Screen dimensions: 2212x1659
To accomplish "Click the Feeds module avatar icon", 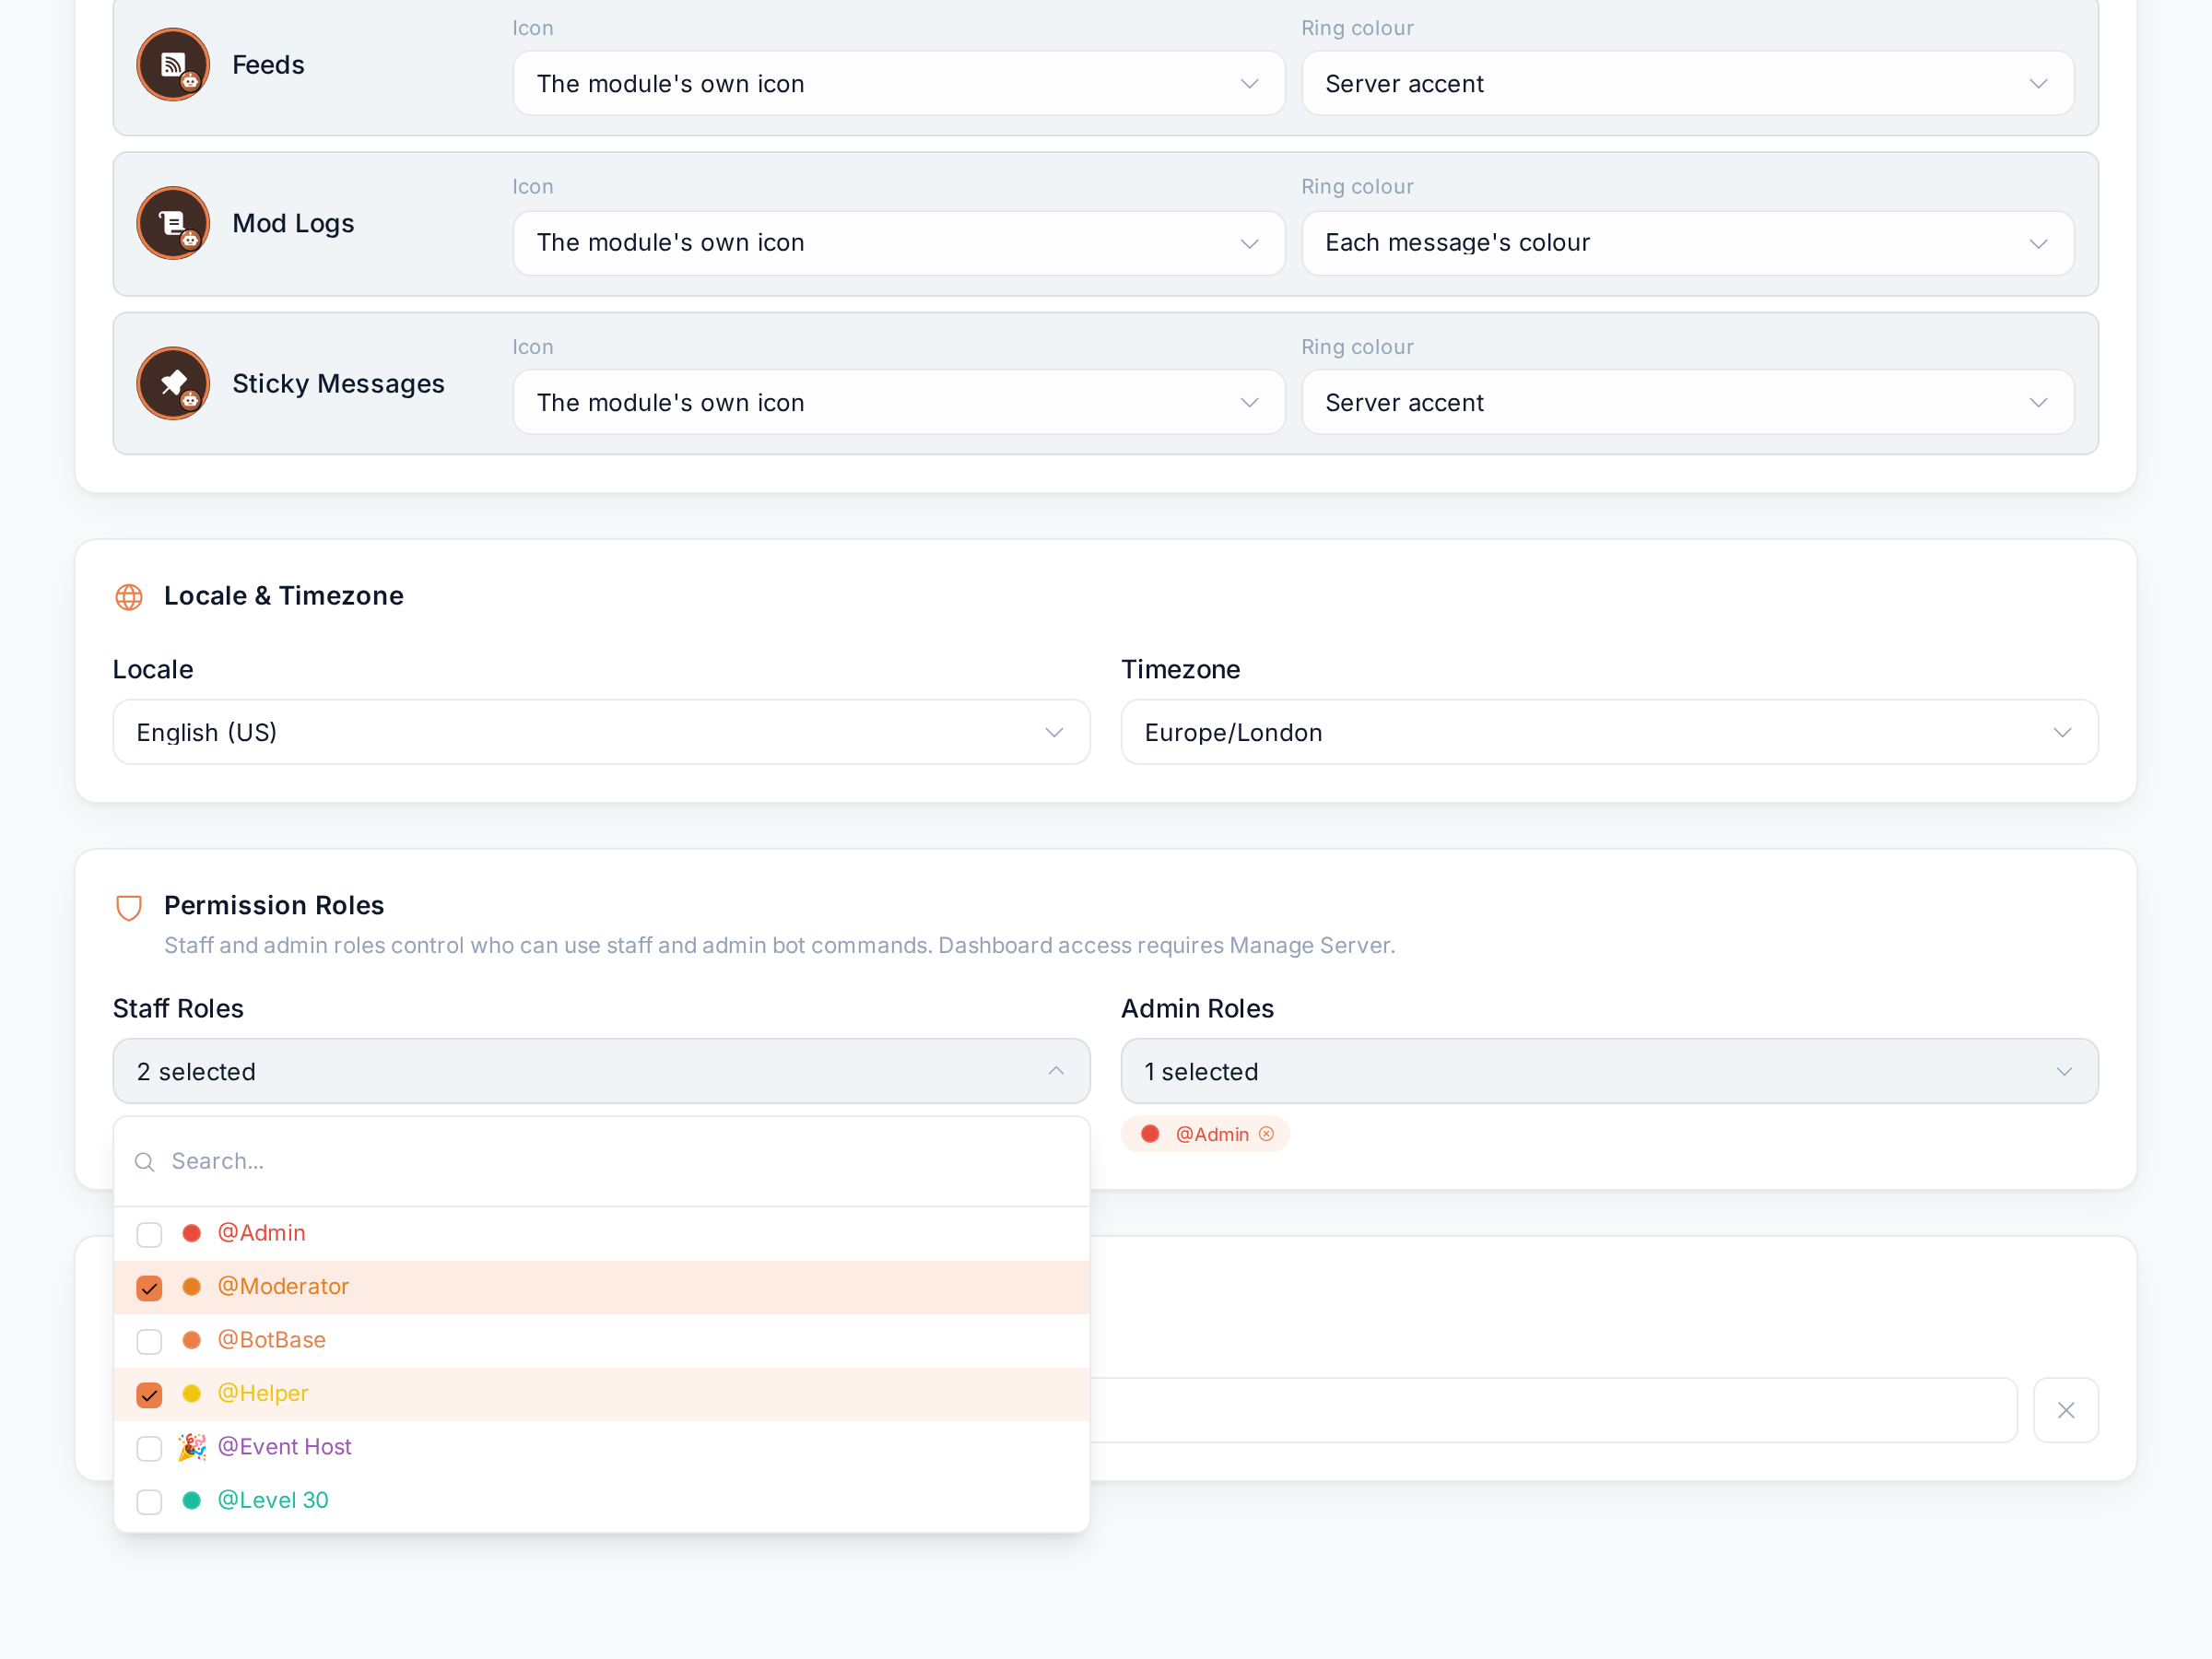I will click(x=173, y=65).
